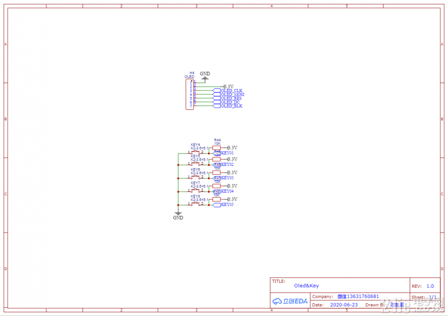Image resolution: width=448 pixels, height=316 pixels.
Task: Click the 10K value under R44
Action: [217, 144]
